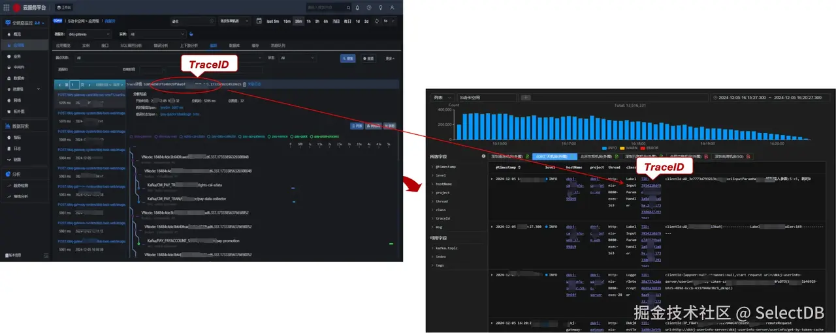The height and width of the screenshot is (333, 836).
Task: Select the 1h time range
Action: click(x=310, y=21)
